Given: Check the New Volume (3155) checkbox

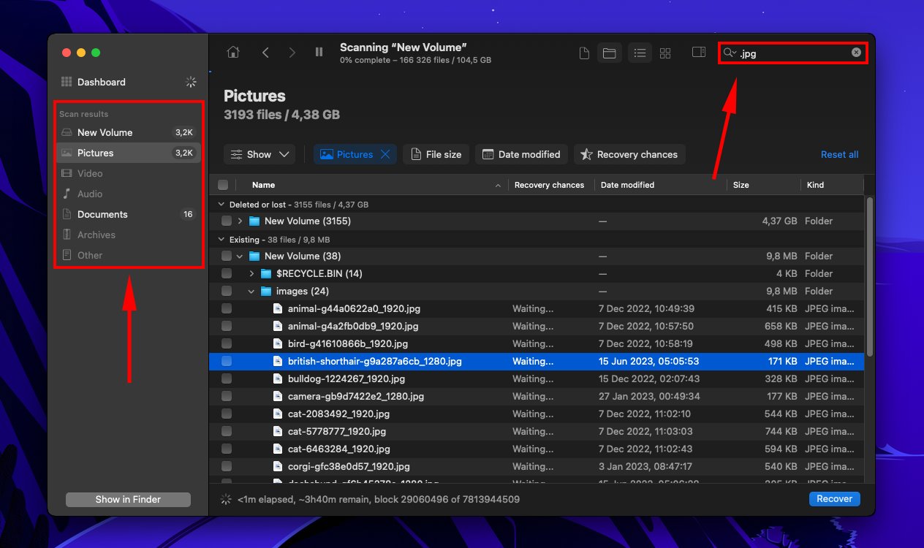Looking at the screenshot, I should 227,221.
